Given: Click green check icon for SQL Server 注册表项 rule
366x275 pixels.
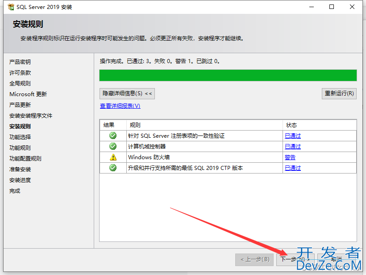Looking at the screenshot, I should [113, 135].
